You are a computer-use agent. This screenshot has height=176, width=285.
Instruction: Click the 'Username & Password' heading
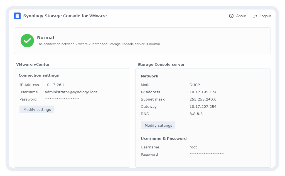point(164,139)
